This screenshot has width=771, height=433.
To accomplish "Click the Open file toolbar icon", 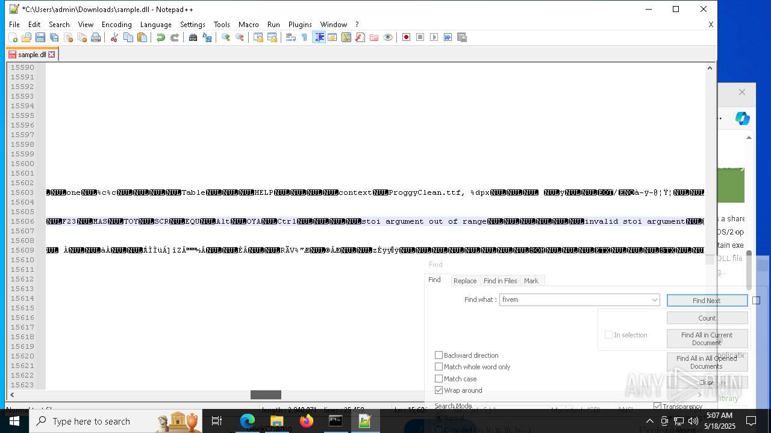I will (x=27, y=37).
